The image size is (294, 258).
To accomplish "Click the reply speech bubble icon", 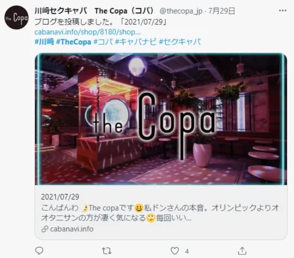I will pyautogui.click(x=39, y=251).
